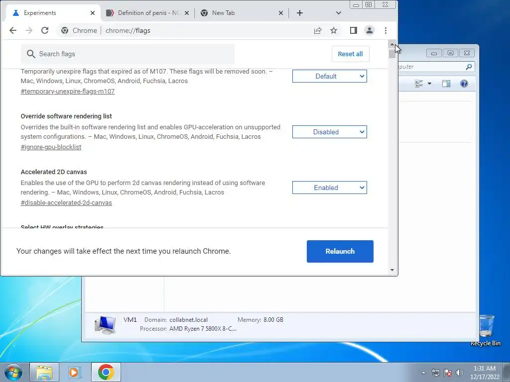The image size is (510, 382).
Task: Open #ignore-gpu-blocklist link
Action: 51,147
